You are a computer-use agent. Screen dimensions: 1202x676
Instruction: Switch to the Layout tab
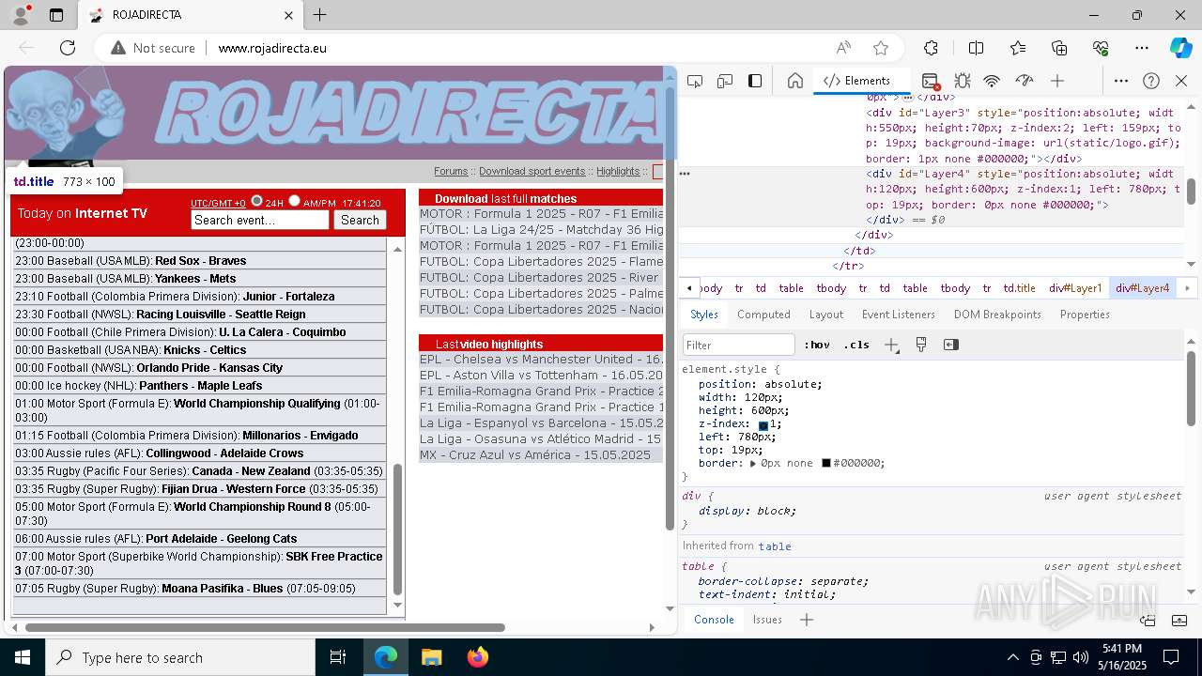point(826,315)
